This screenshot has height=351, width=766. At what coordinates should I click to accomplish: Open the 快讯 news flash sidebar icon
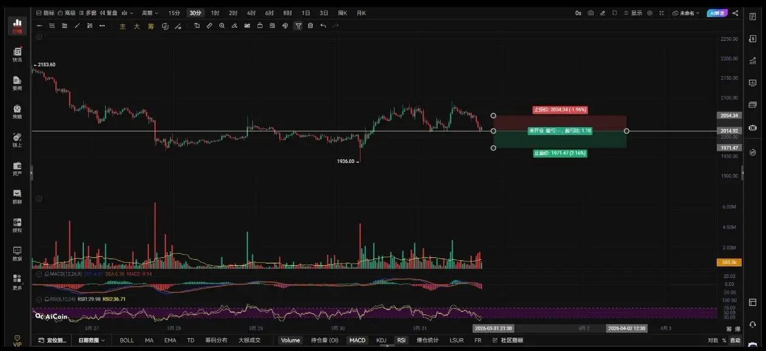17,55
